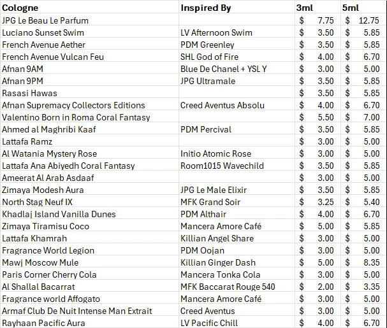This screenshot has height=328, width=387.
Task: Click the Lattafa Khamrah cell
Action: 90,238
